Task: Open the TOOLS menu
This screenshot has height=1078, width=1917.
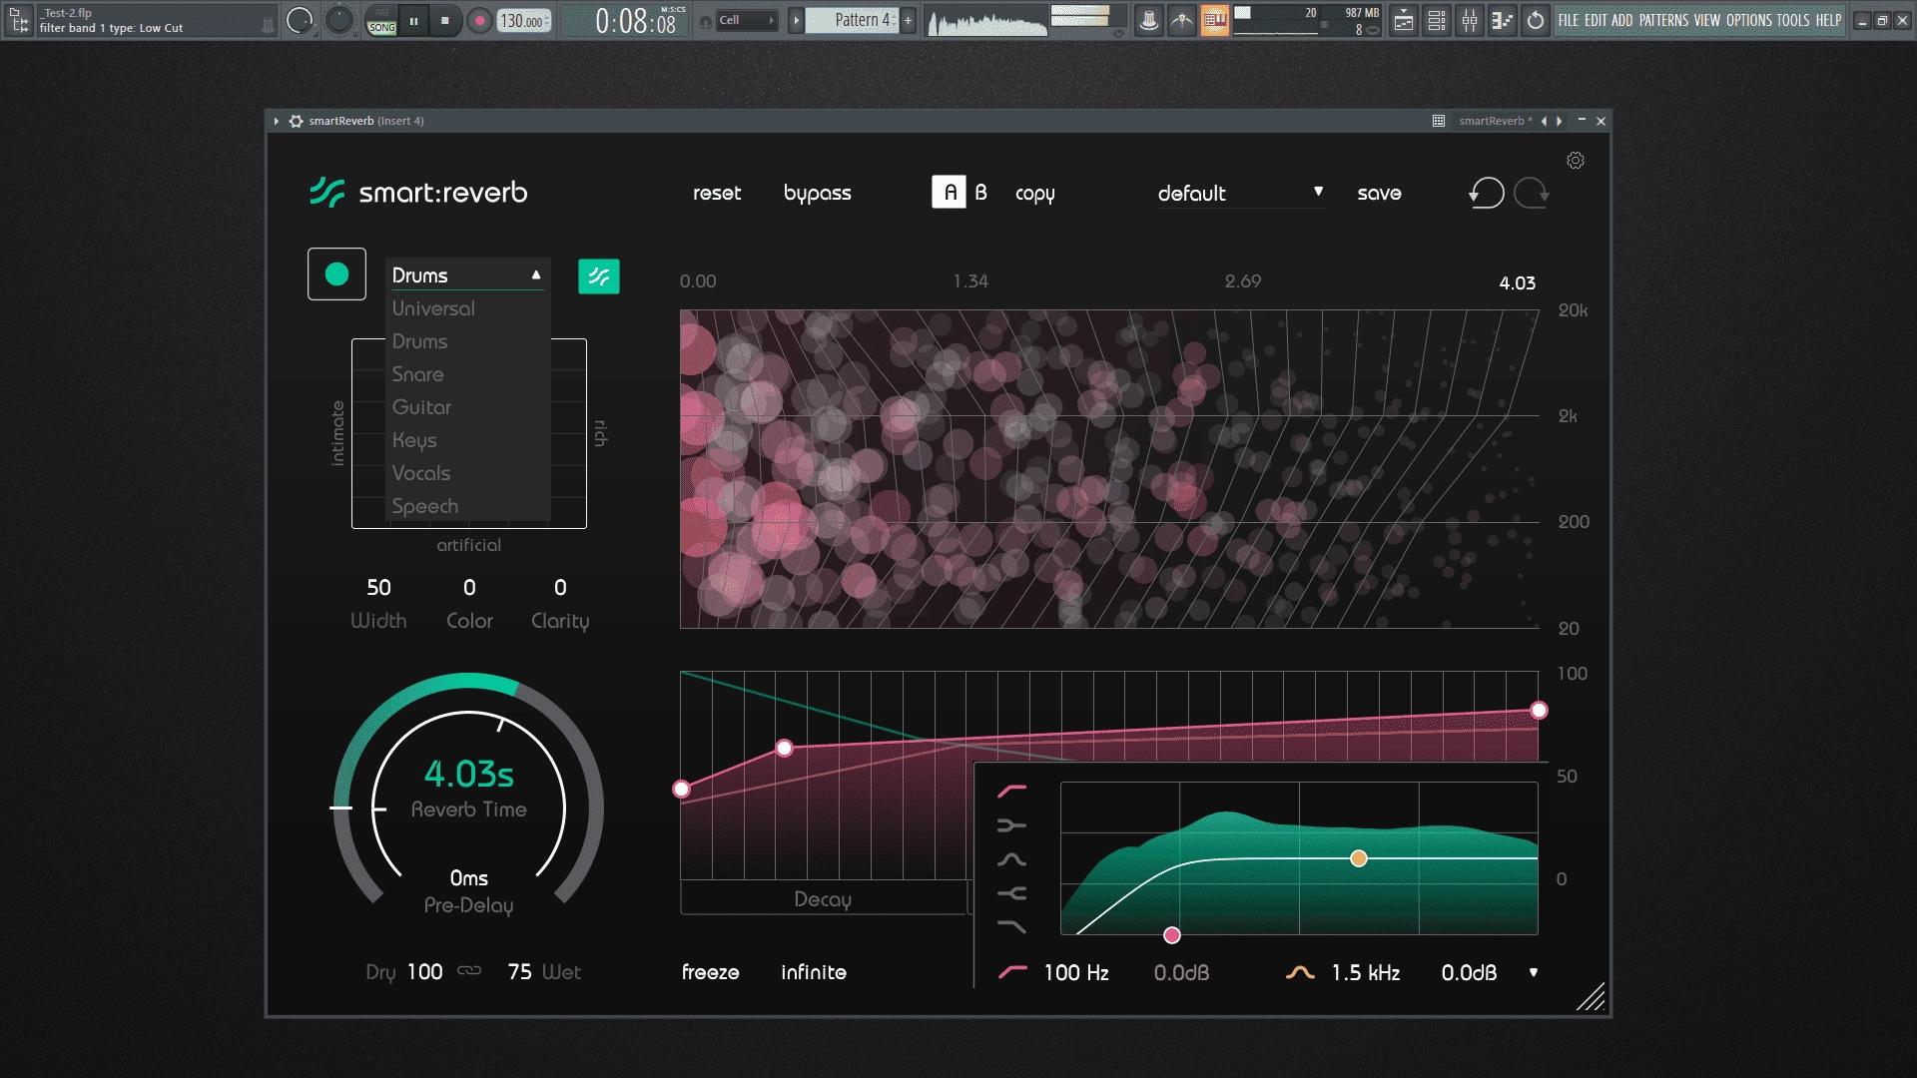Action: (1792, 20)
